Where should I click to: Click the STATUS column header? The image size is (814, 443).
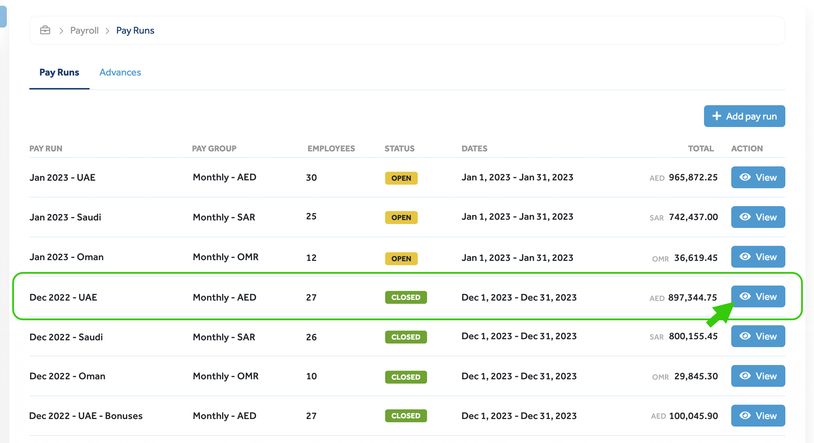pos(399,149)
